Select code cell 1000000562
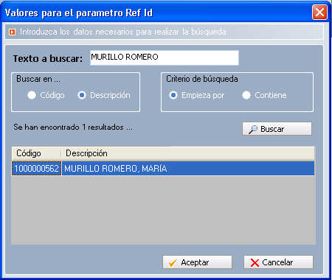332x280 pixels. [x=36, y=169]
